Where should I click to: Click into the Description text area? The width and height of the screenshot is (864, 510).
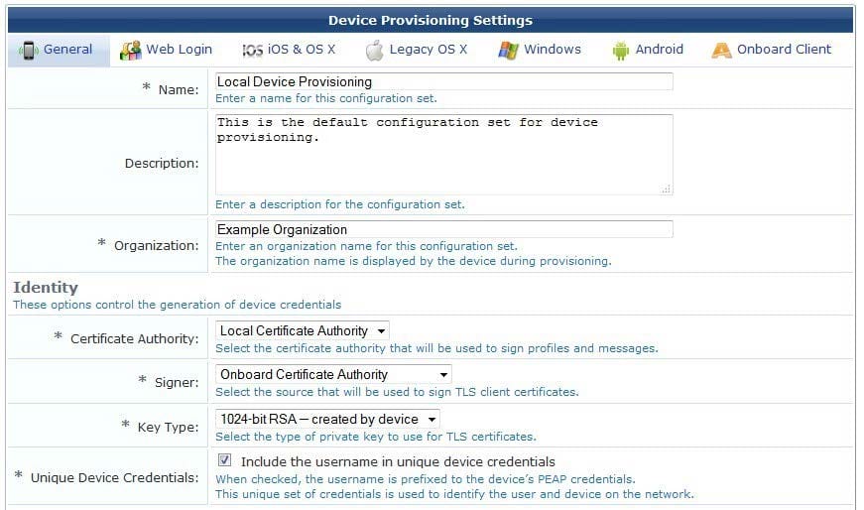click(443, 155)
